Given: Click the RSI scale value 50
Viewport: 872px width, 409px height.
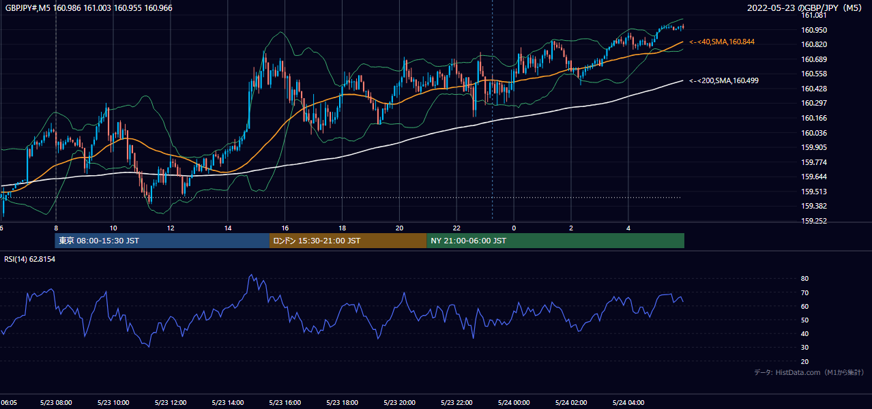Looking at the screenshot, I should pyautogui.click(x=805, y=320).
